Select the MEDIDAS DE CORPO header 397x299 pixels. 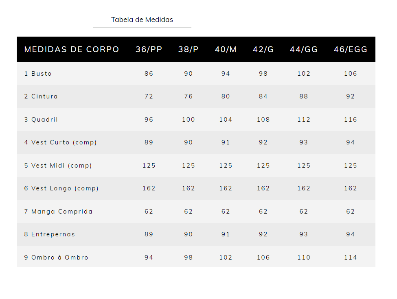(x=72, y=49)
